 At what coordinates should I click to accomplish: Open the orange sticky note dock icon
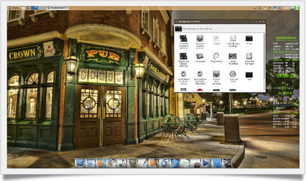click(x=153, y=163)
